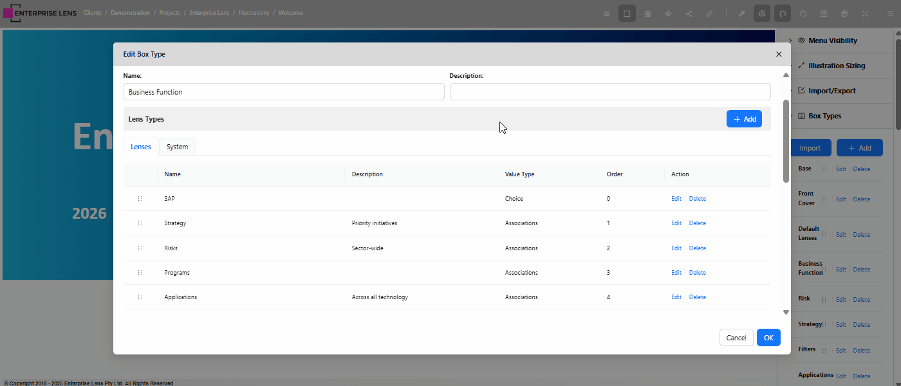
Task: Click the save disk icon in the toolbar
Action: coord(824,14)
